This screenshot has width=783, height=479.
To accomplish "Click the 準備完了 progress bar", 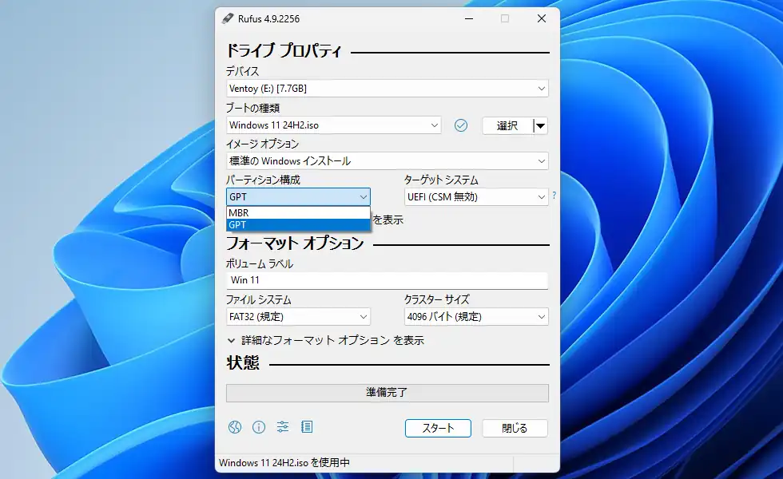I will coord(387,393).
